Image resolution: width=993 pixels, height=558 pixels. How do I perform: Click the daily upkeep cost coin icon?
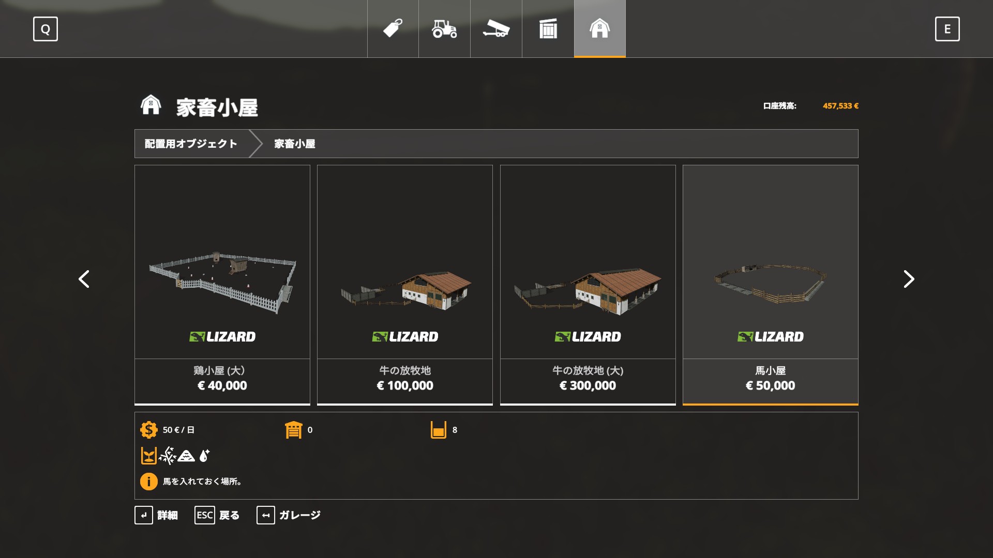tap(149, 430)
